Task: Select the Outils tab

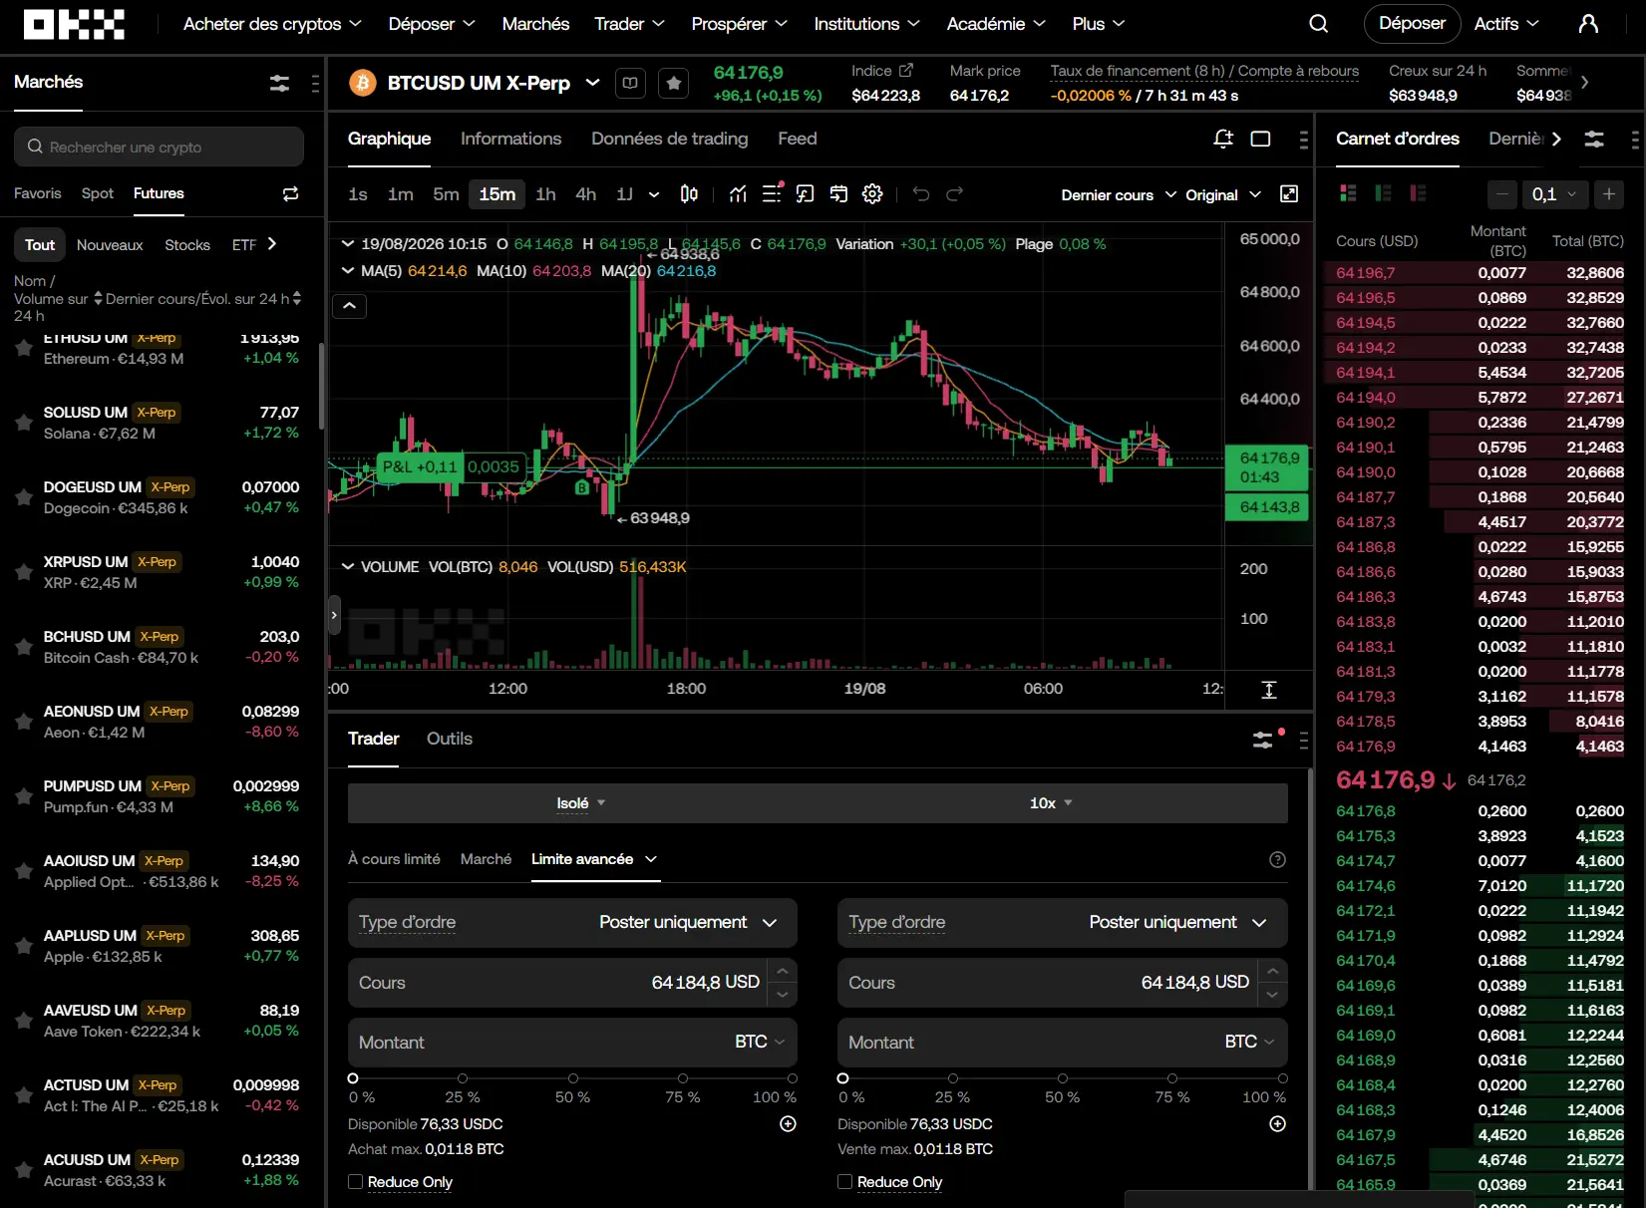Action: pos(450,739)
